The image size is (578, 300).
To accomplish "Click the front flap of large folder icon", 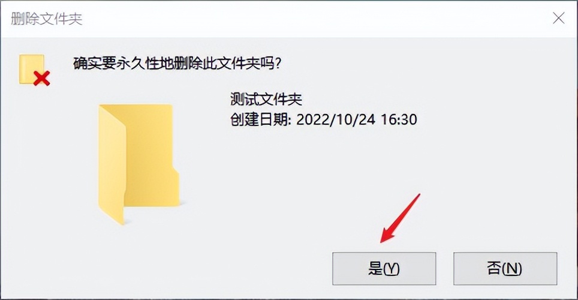I will (x=112, y=170).
